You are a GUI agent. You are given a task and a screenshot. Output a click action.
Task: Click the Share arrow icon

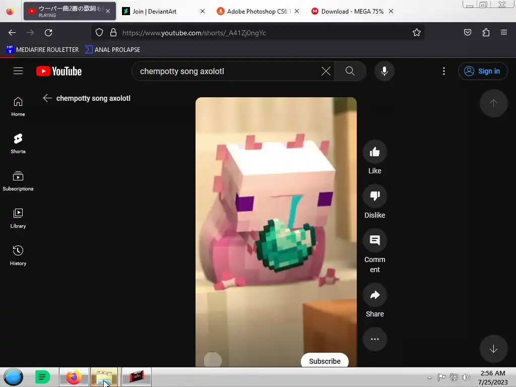[x=374, y=295]
